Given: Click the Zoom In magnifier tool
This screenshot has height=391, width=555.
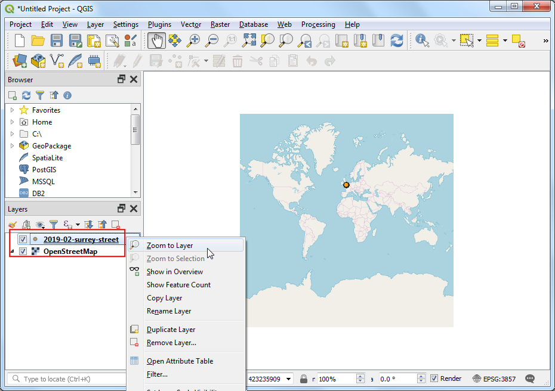Looking at the screenshot, I should (193, 41).
